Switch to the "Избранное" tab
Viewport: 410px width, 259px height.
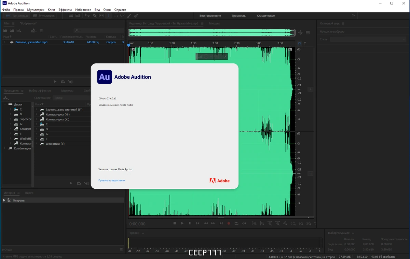(28, 24)
